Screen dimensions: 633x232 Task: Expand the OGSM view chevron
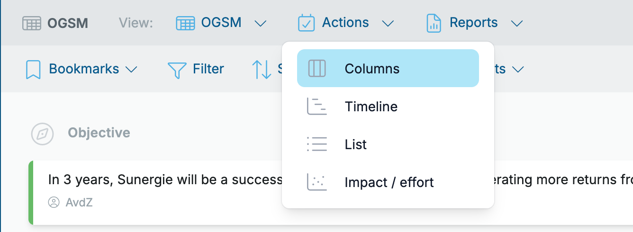261,23
